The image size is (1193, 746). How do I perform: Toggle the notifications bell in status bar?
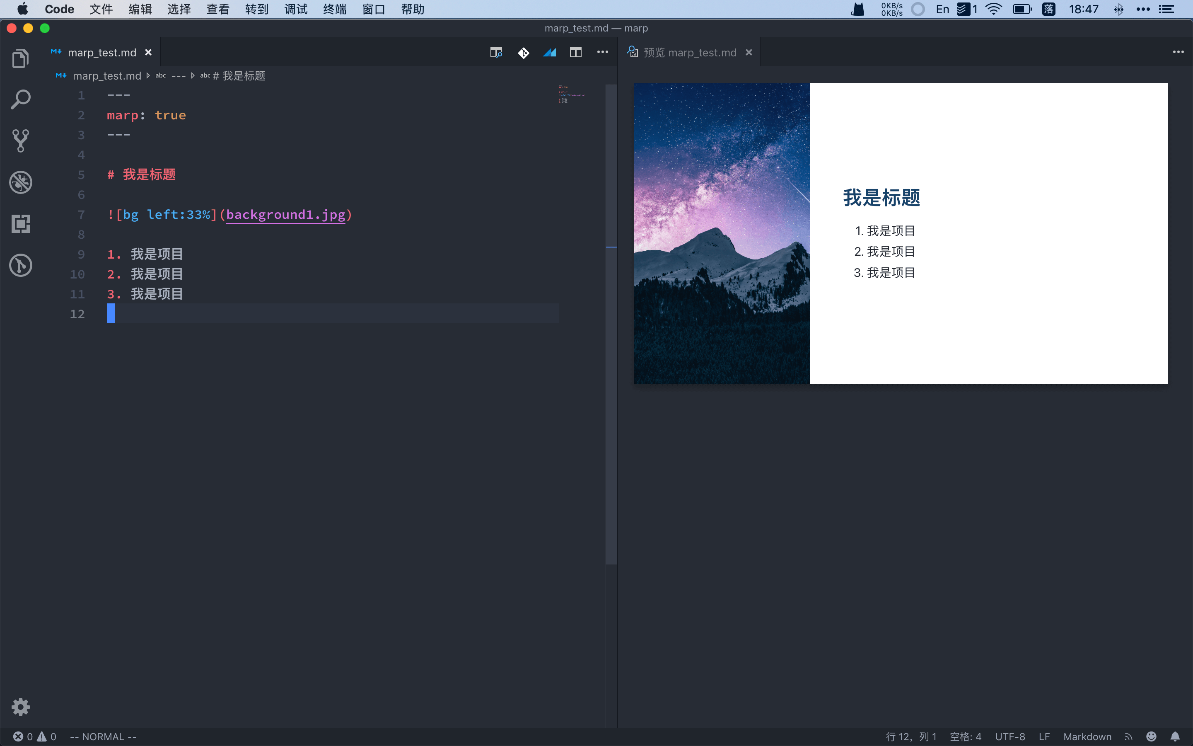click(x=1175, y=736)
